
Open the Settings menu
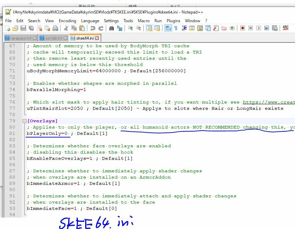pos(111,21)
